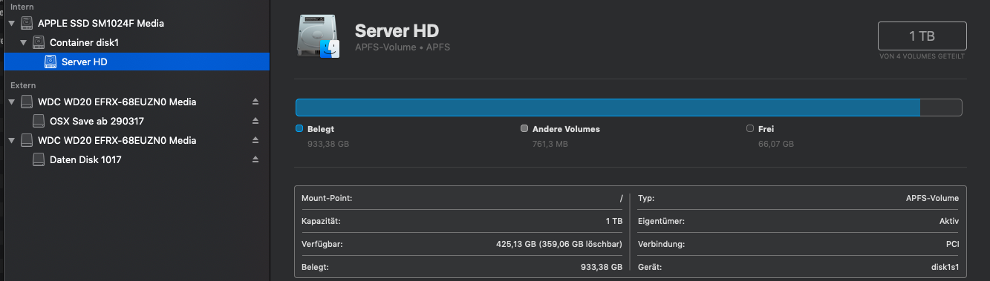
Task: Eject the OSX Save ab 290317 volume
Action: point(255,121)
